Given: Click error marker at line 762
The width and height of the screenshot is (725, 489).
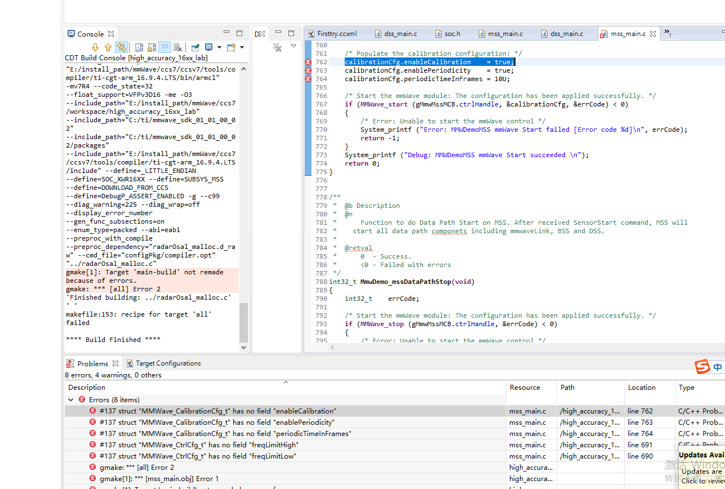Looking at the screenshot, I should (308, 62).
